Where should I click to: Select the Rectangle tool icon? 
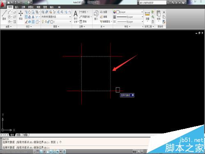(15, 17)
